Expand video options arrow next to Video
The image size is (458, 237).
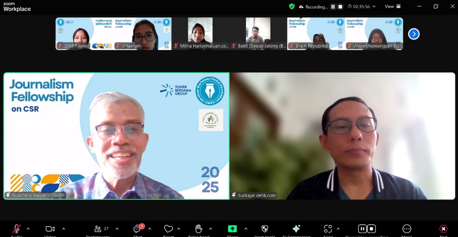(x=64, y=229)
